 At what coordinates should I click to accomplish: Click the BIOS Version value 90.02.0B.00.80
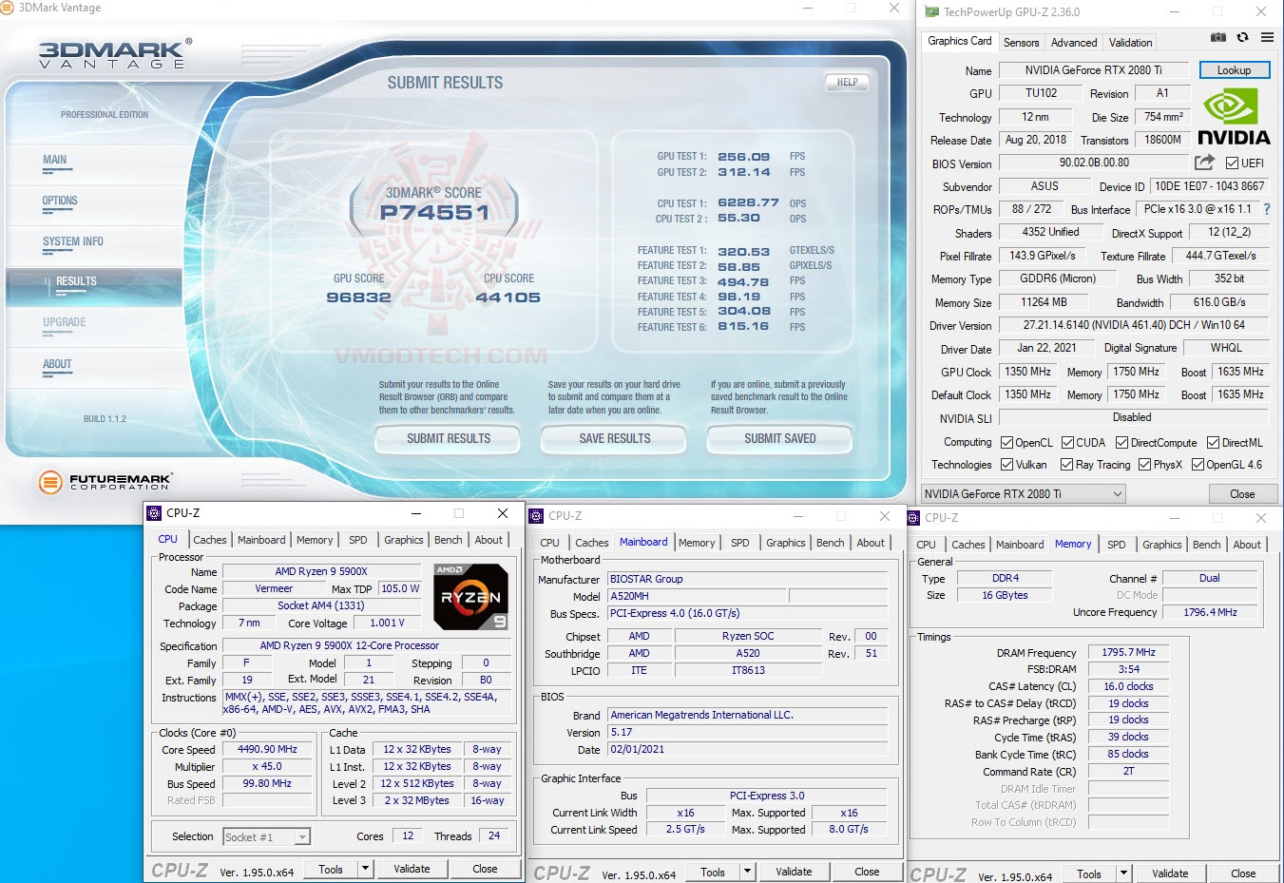(x=1094, y=163)
